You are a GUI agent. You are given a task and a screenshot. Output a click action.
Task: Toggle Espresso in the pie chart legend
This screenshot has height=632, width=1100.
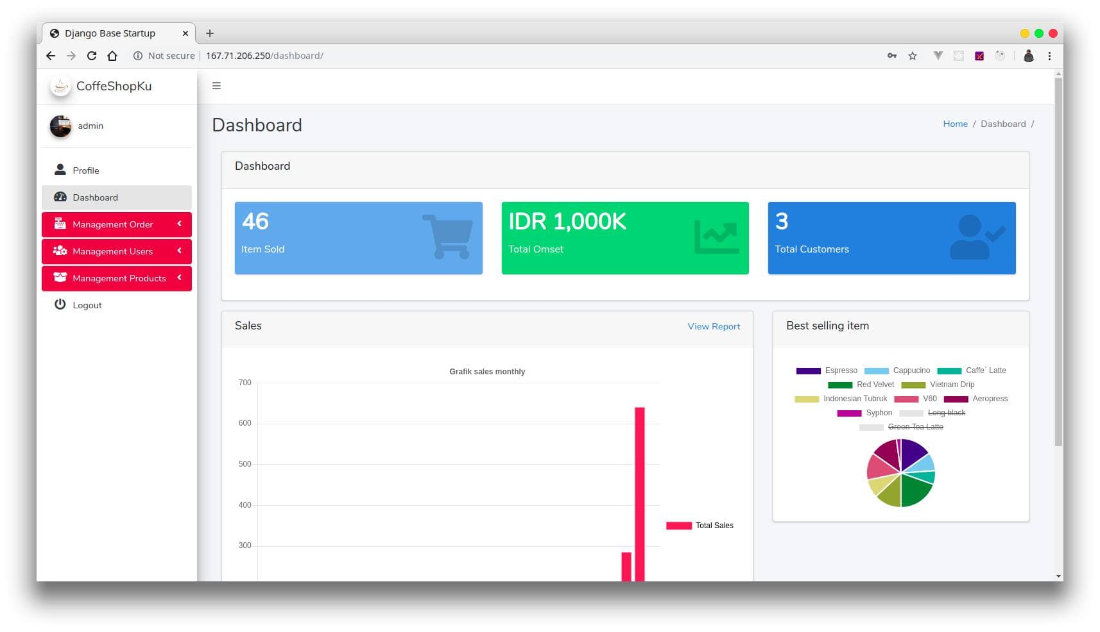pos(827,370)
